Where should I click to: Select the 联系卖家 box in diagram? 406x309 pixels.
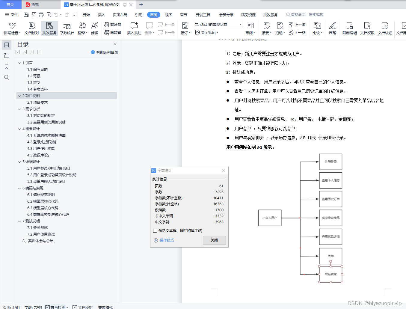[330, 274]
